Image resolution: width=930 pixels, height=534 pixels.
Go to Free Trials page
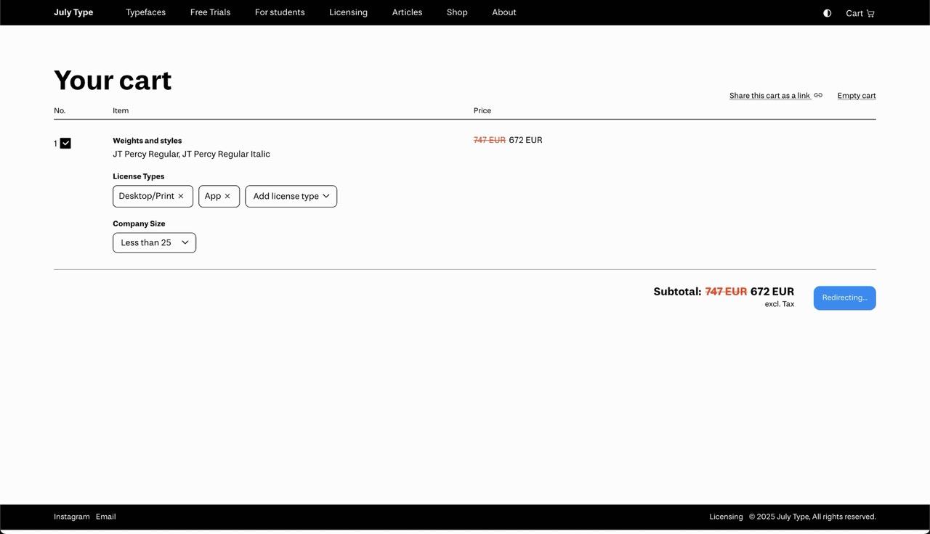(x=210, y=12)
